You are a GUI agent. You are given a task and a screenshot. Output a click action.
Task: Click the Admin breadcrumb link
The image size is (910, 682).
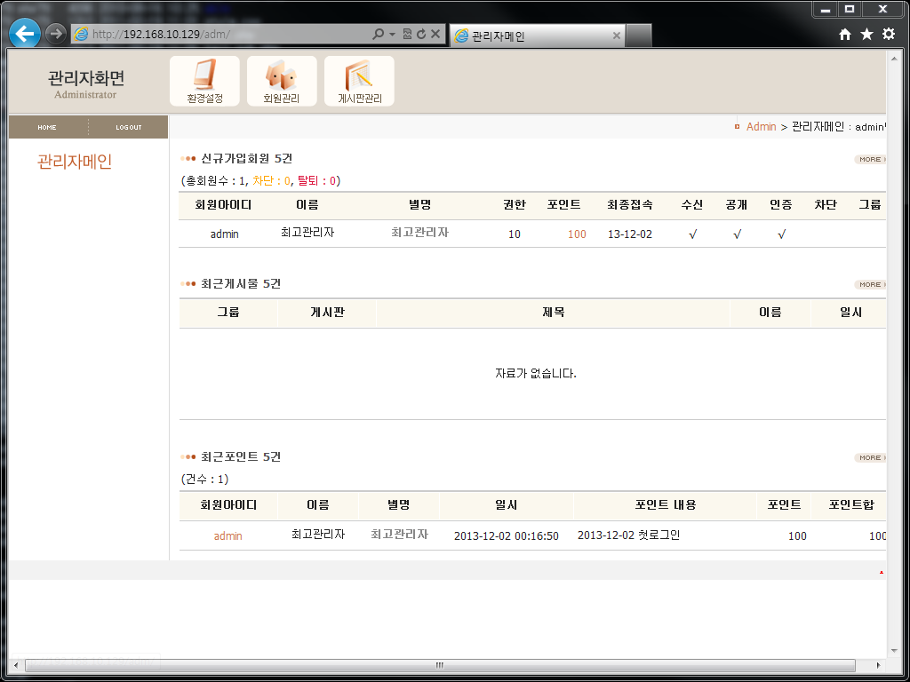pyautogui.click(x=761, y=126)
